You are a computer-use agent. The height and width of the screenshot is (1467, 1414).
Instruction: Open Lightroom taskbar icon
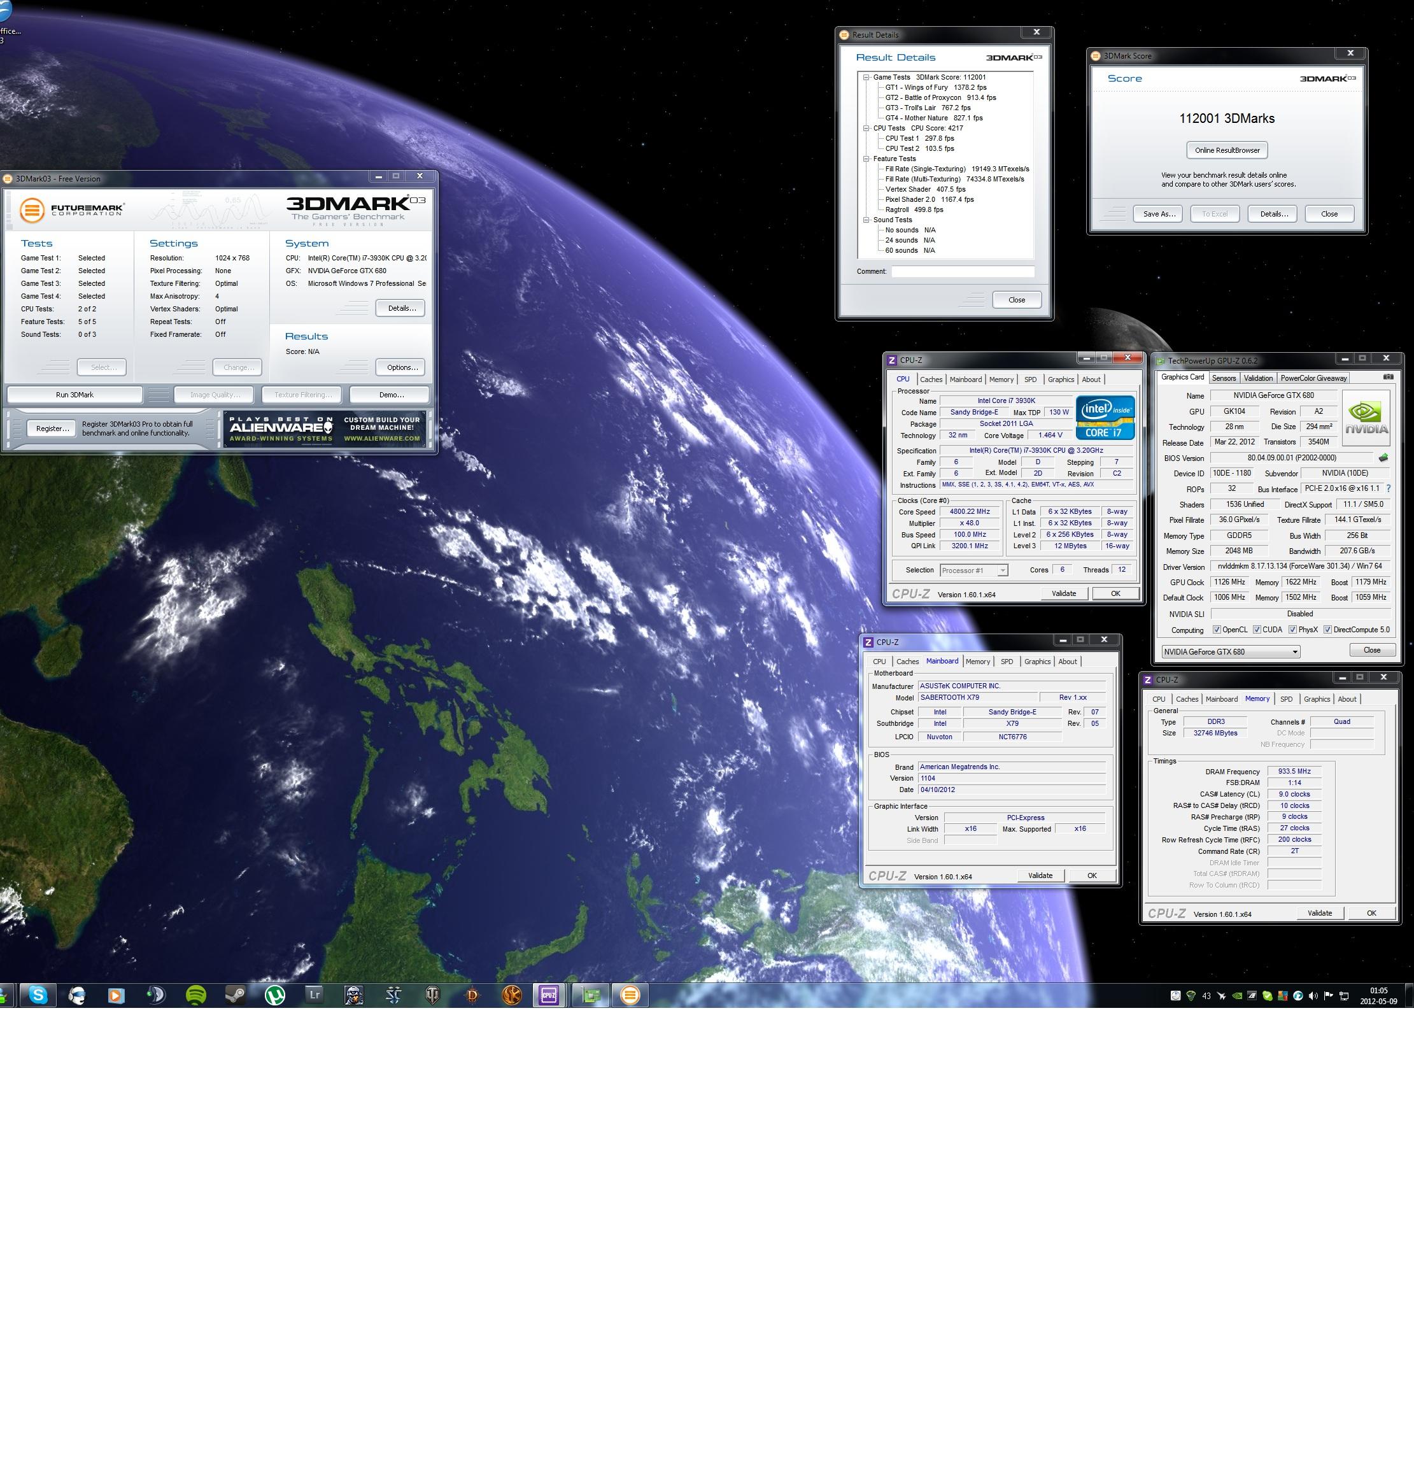(x=315, y=995)
